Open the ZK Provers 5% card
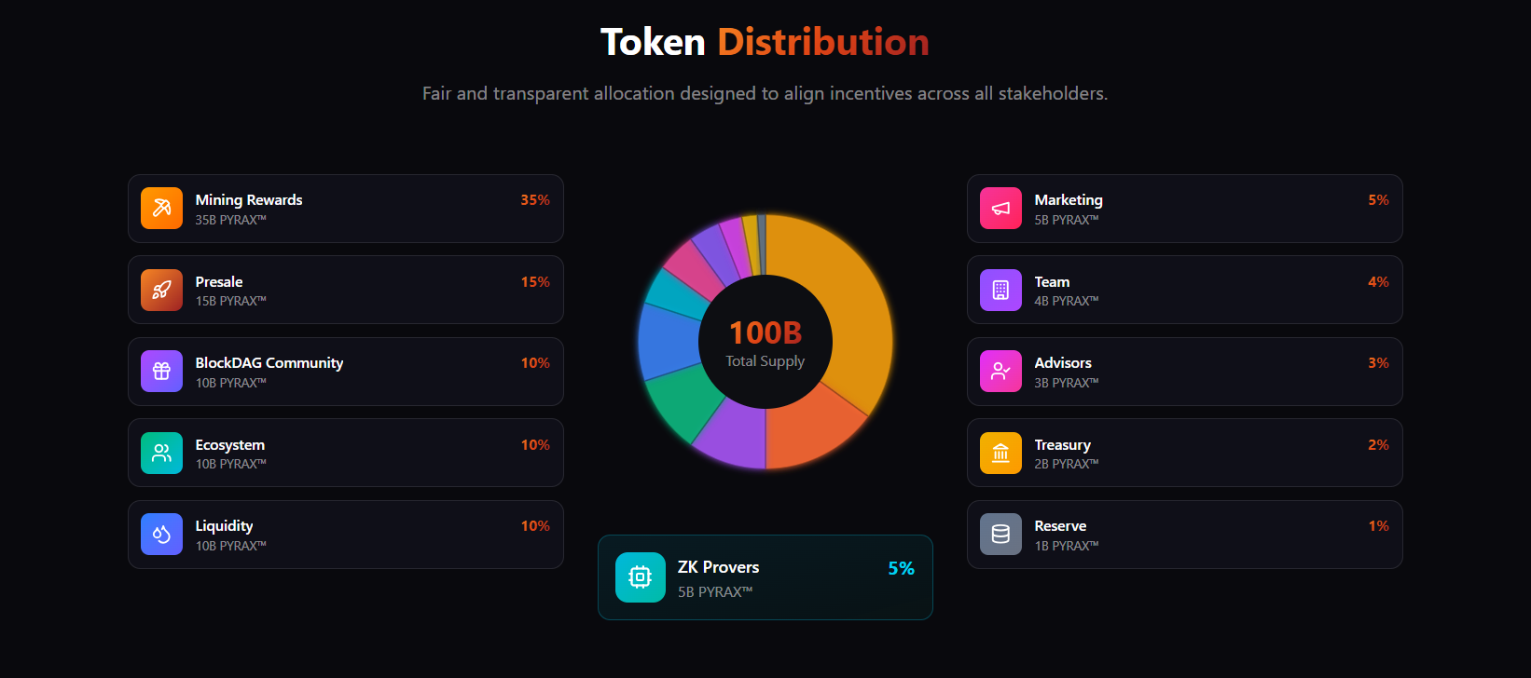Screen dimensions: 1531x678 [765, 577]
